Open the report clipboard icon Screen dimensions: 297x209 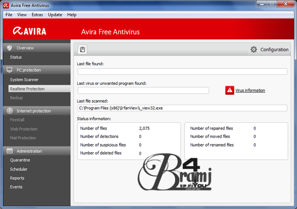(x=82, y=50)
